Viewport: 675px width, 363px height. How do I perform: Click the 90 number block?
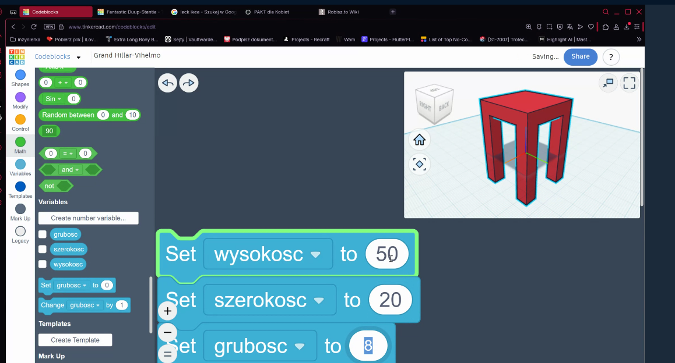click(49, 131)
